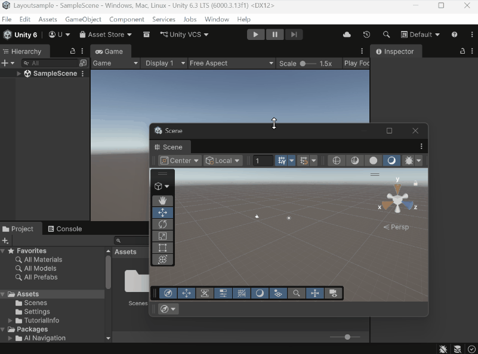478x354 pixels.
Task: Switch to the Console tab
Action: click(64, 229)
